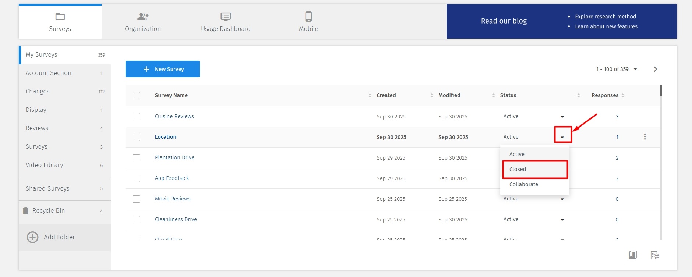The width and height of the screenshot is (692, 277).
Task: Expand status dropdown for Cuisine Reviews
Action: [x=562, y=117]
